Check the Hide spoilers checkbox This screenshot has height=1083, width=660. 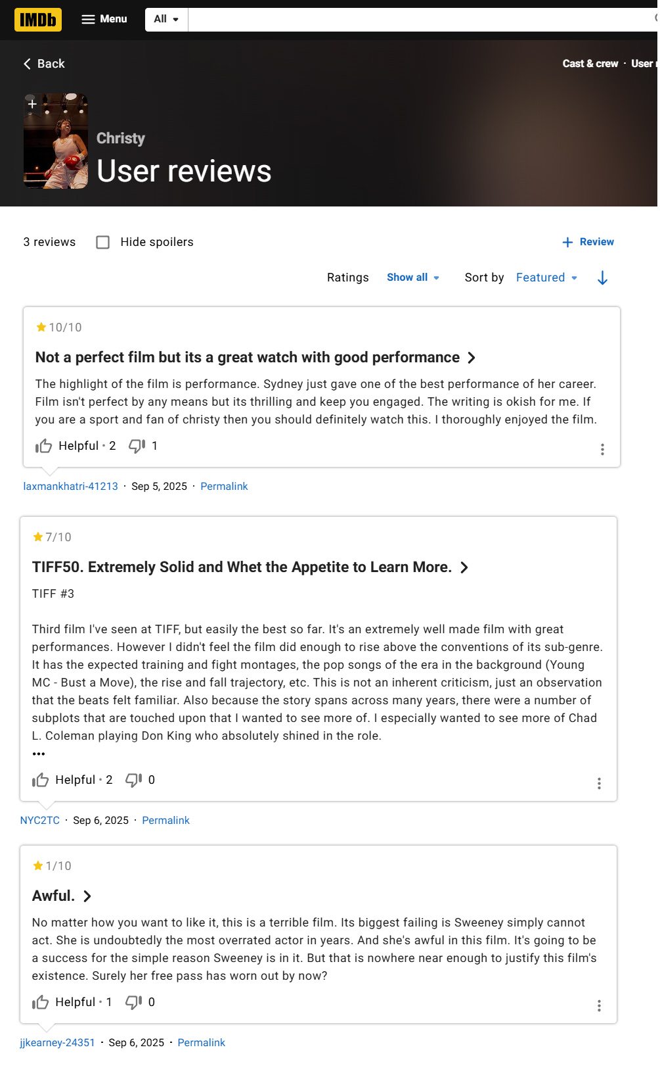(103, 243)
